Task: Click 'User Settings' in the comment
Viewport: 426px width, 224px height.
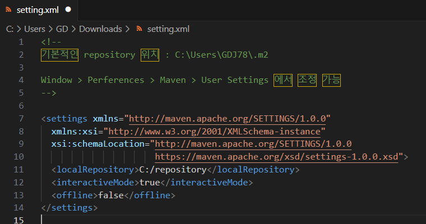Action: (x=235, y=80)
